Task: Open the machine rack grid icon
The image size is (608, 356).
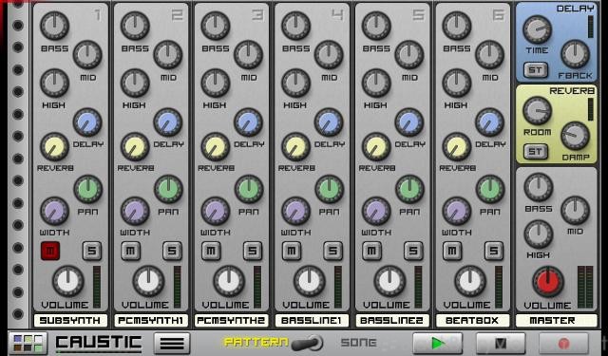Action: 28,343
